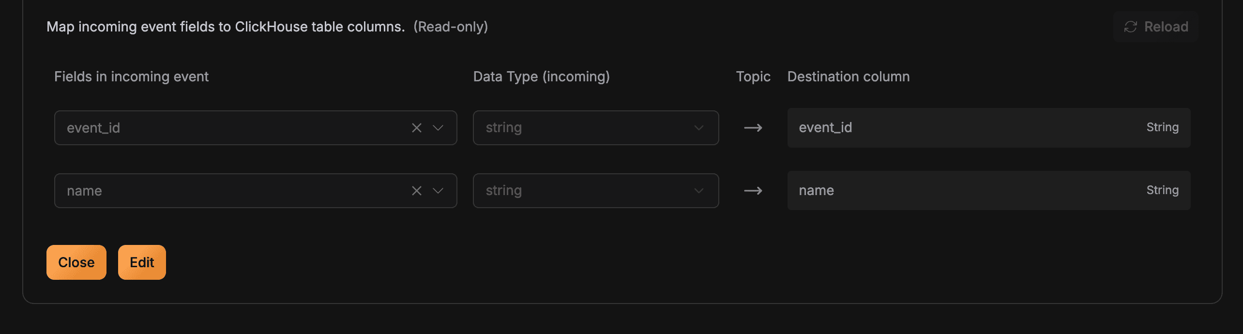Image resolution: width=1243 pixels, height=334 pixels.
Task: Expand the name field chevron
Action: pos(438,191)
